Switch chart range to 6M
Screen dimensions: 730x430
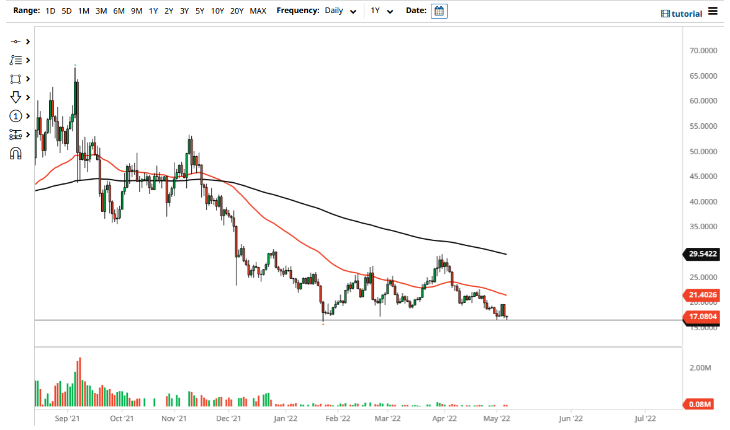pos(119,11)
